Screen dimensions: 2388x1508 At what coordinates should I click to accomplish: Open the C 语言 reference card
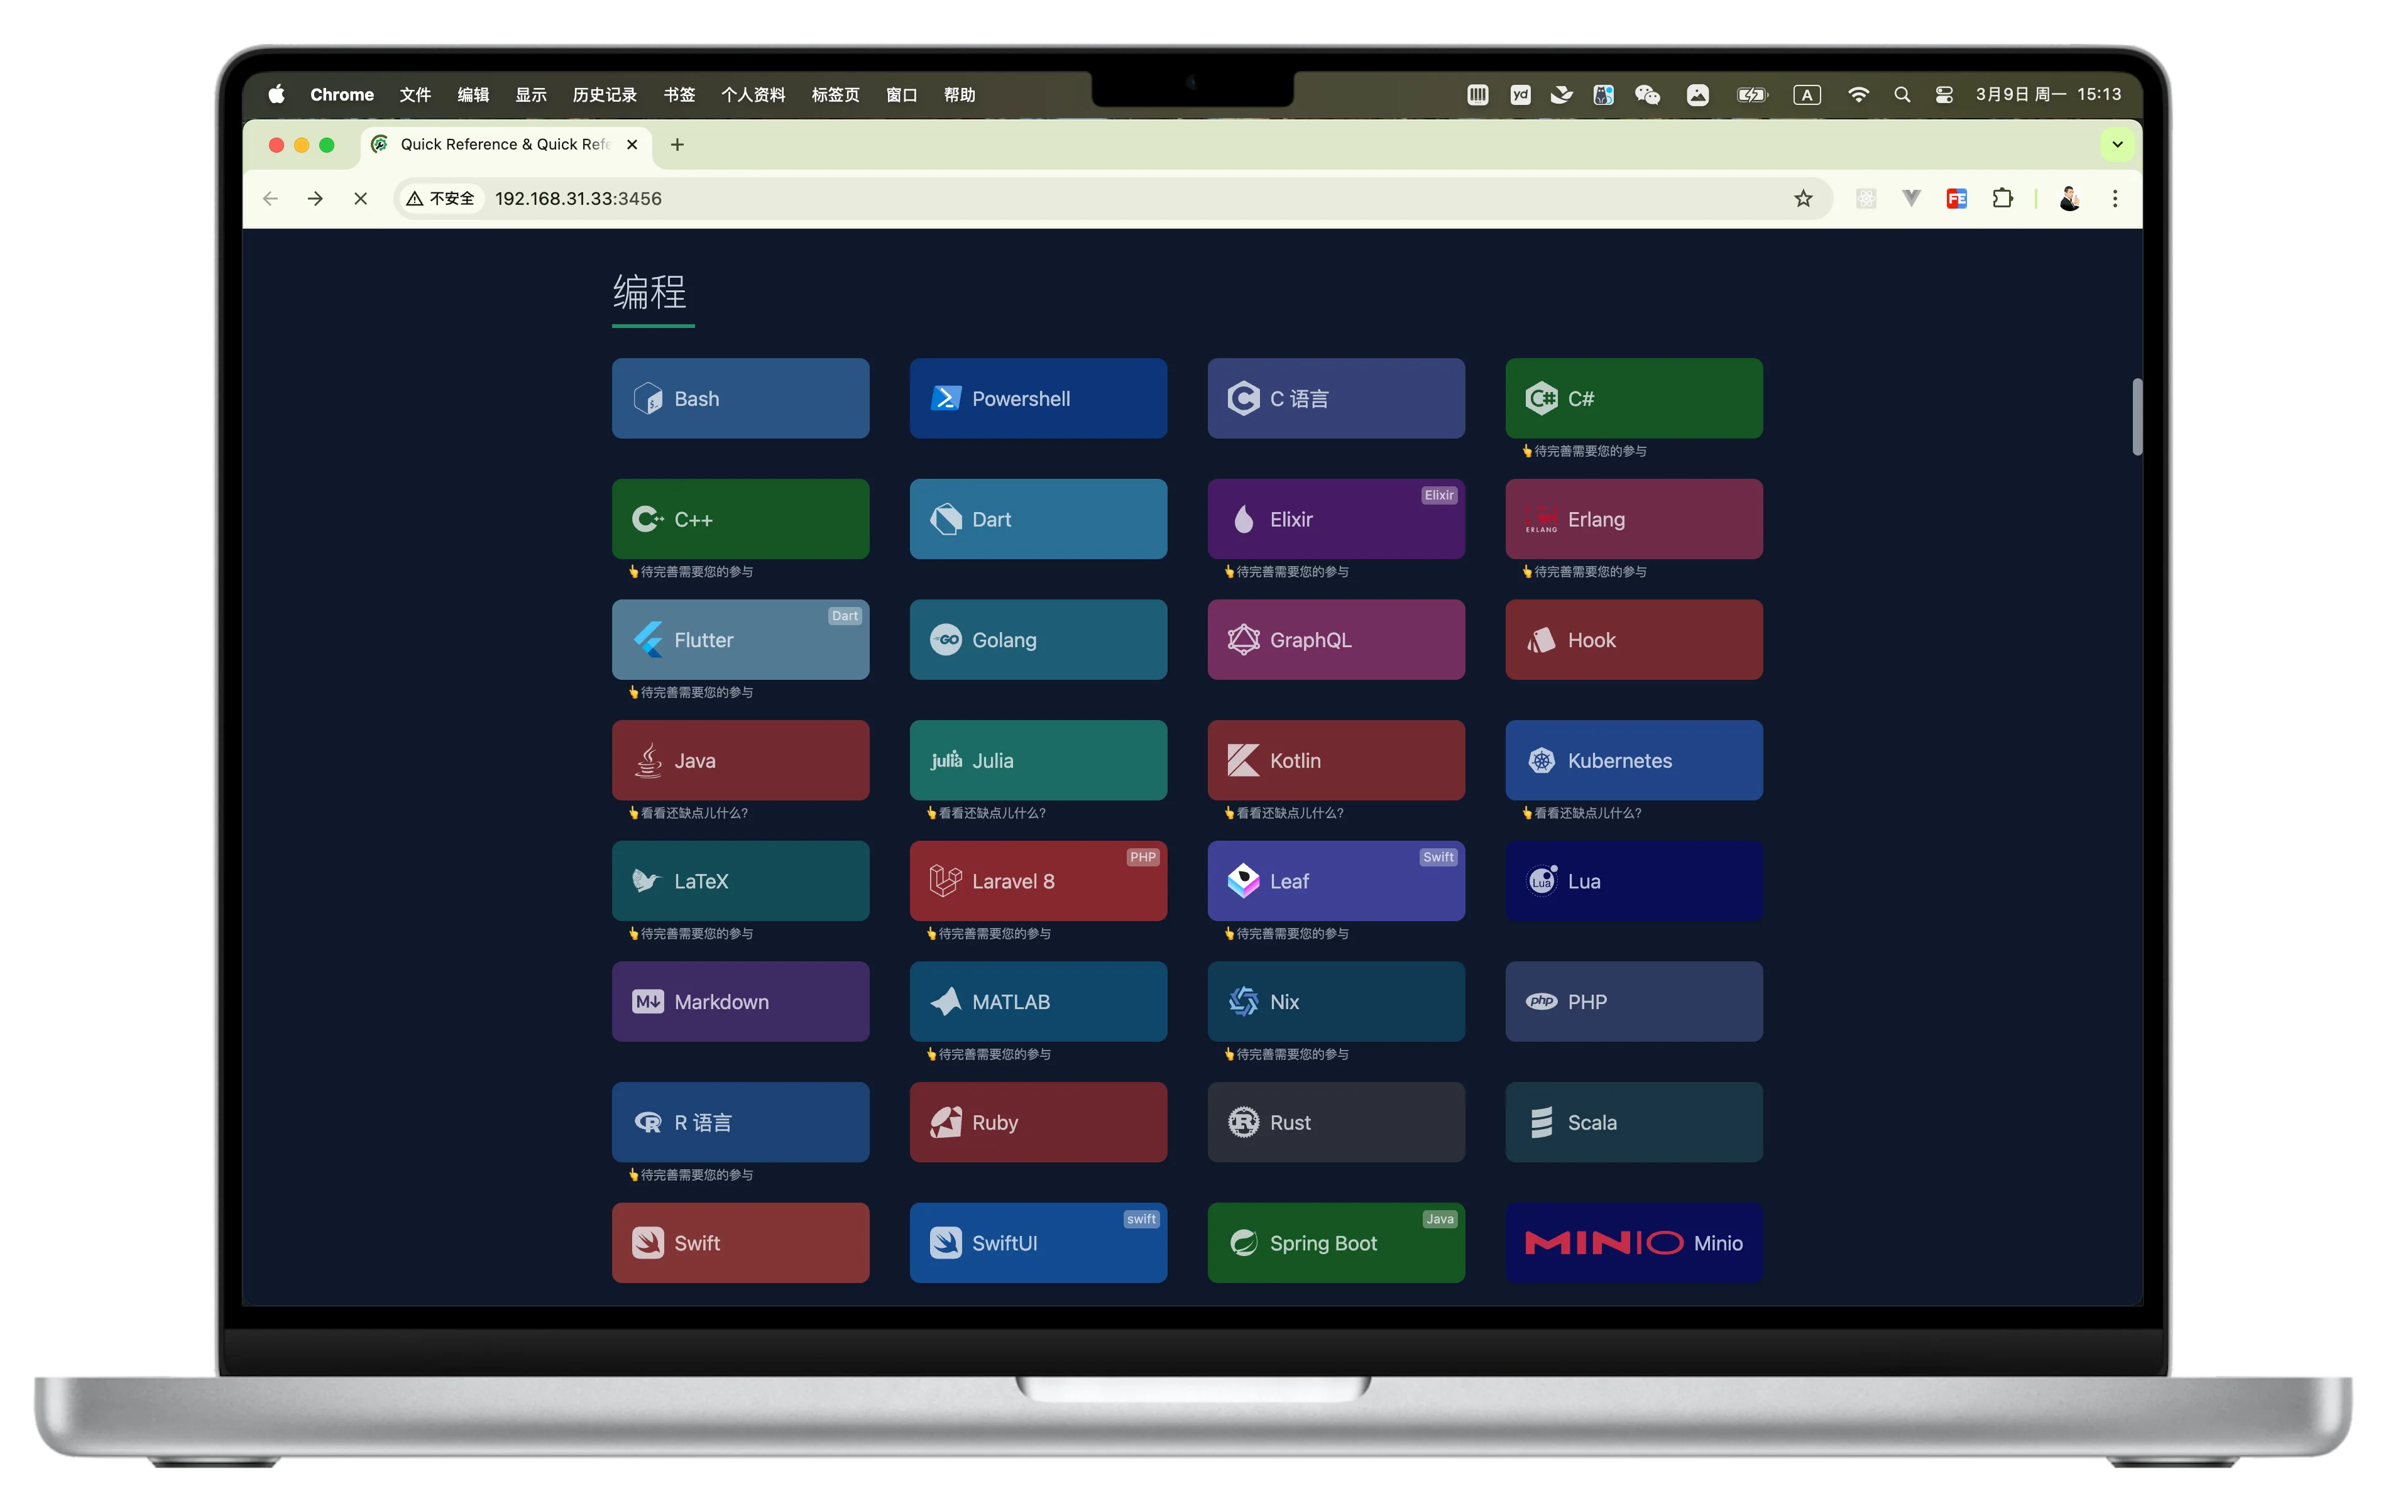point(1336,398)
